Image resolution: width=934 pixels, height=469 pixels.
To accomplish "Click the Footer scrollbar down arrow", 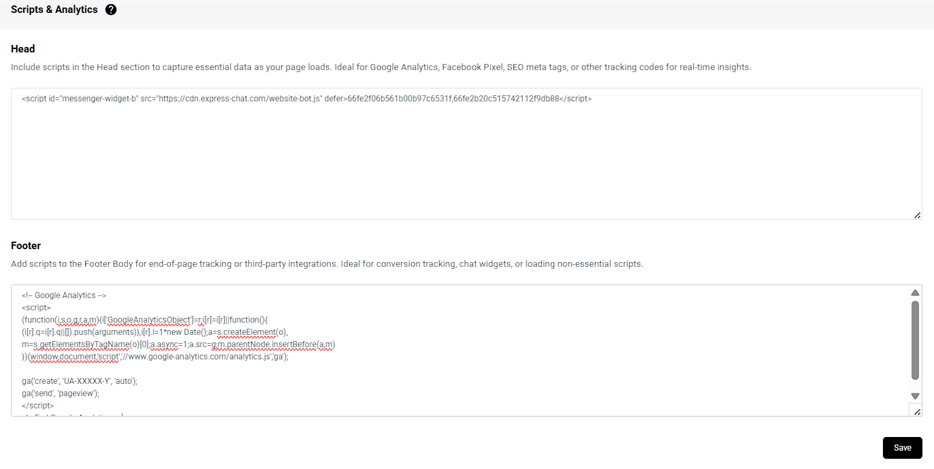I will 916,396.
